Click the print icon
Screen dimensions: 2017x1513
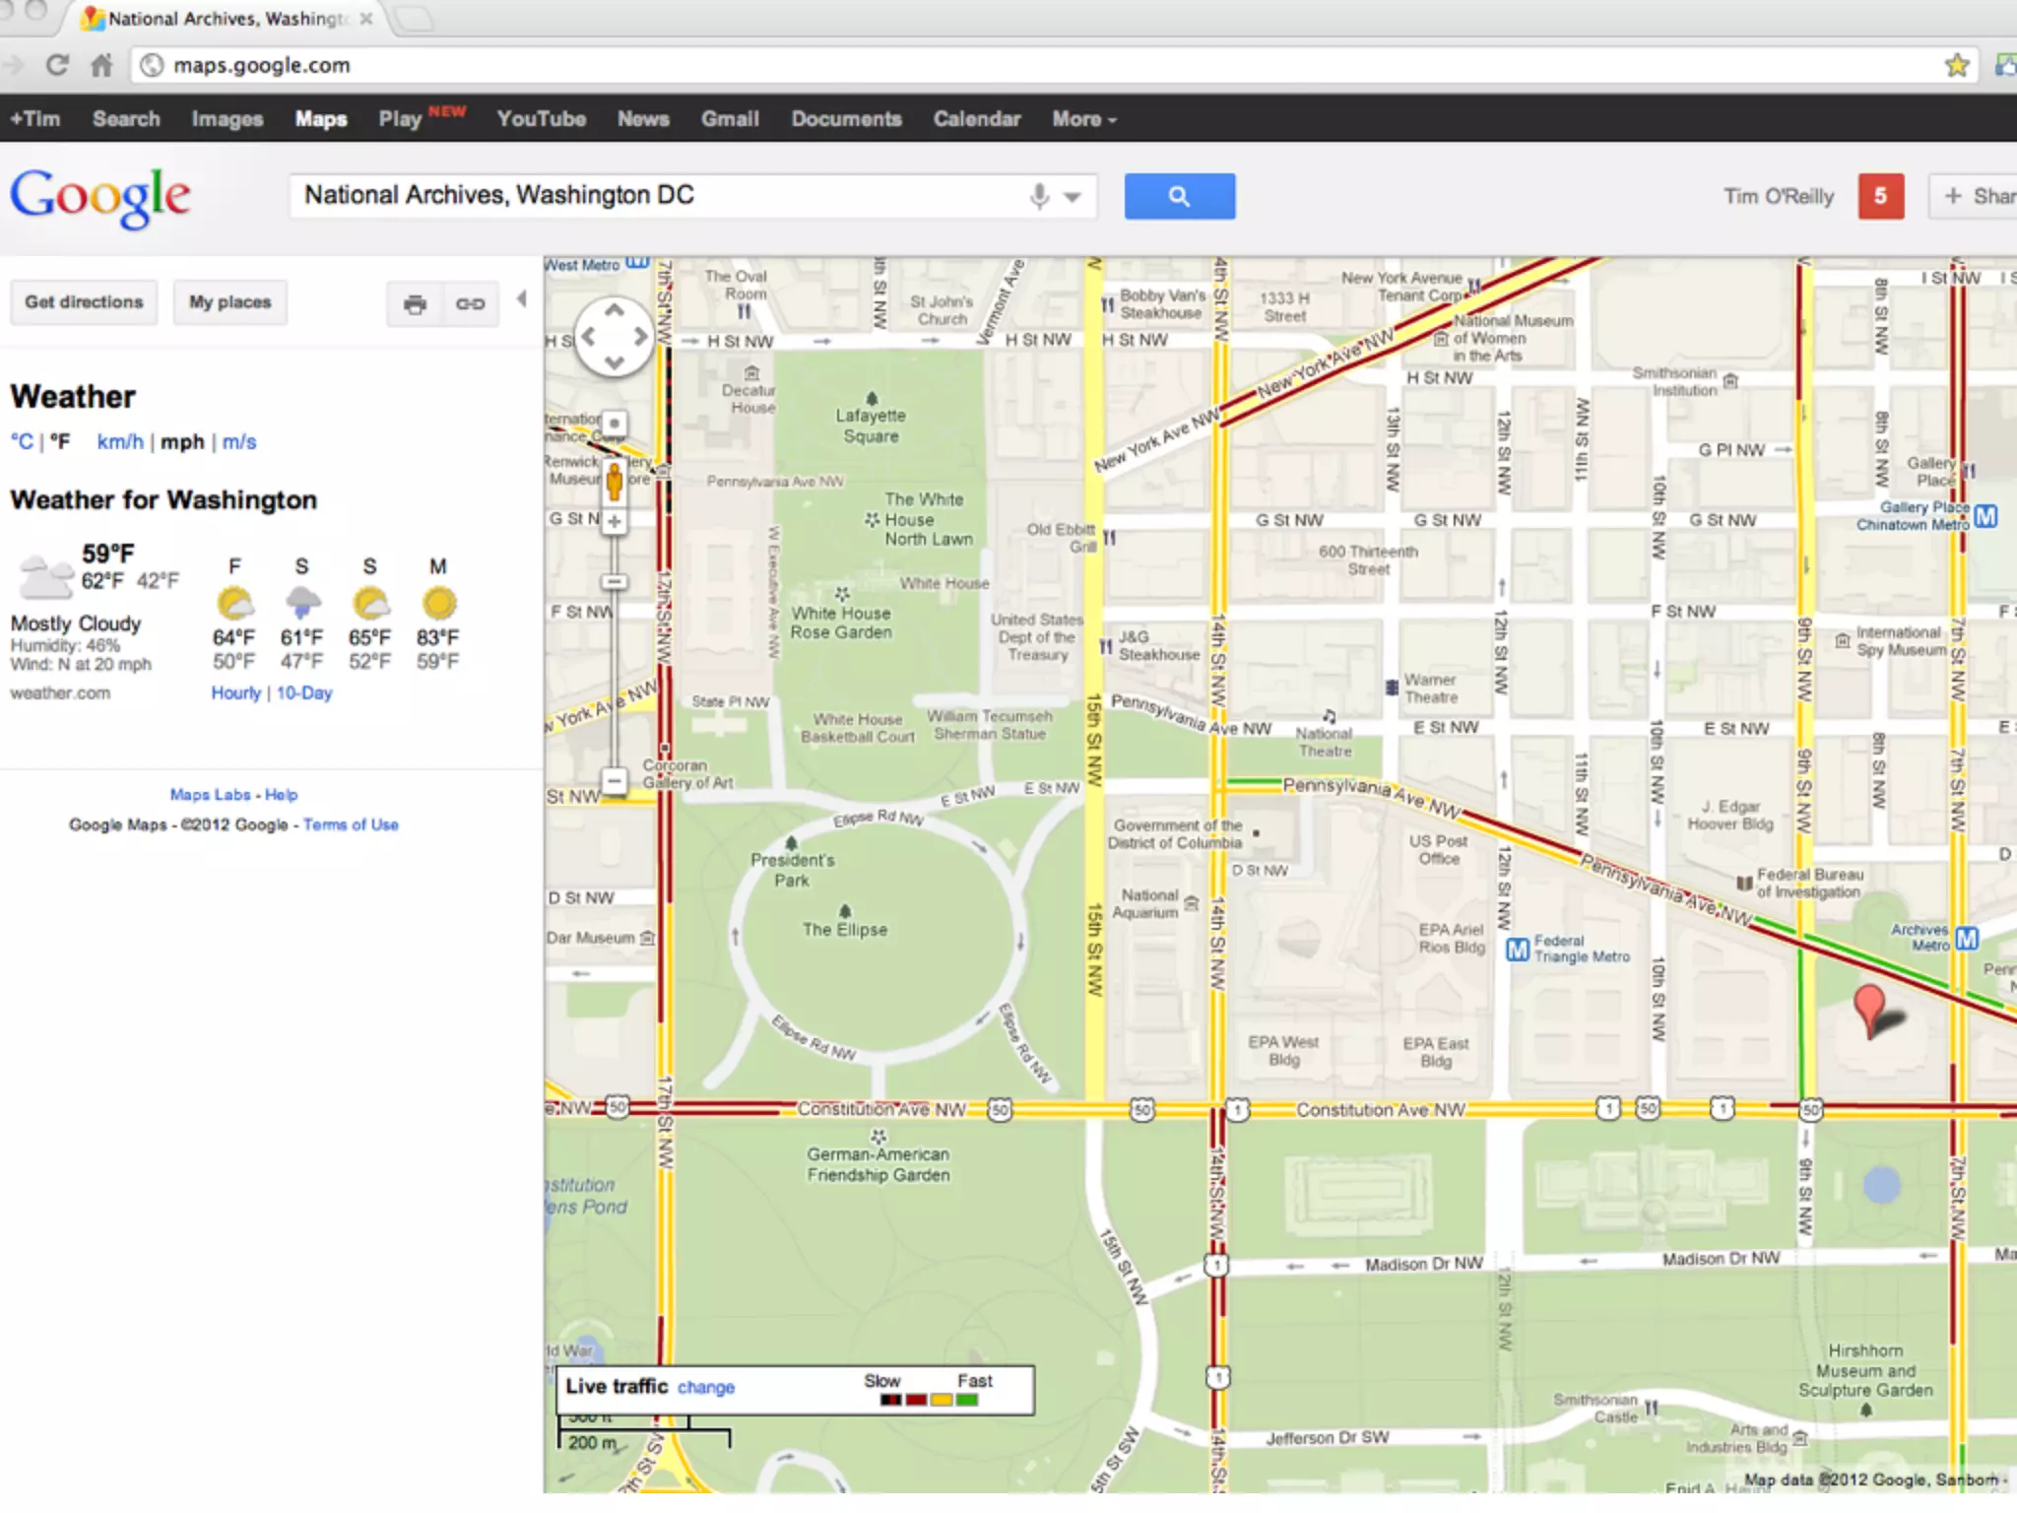click(x=416, y=303)
